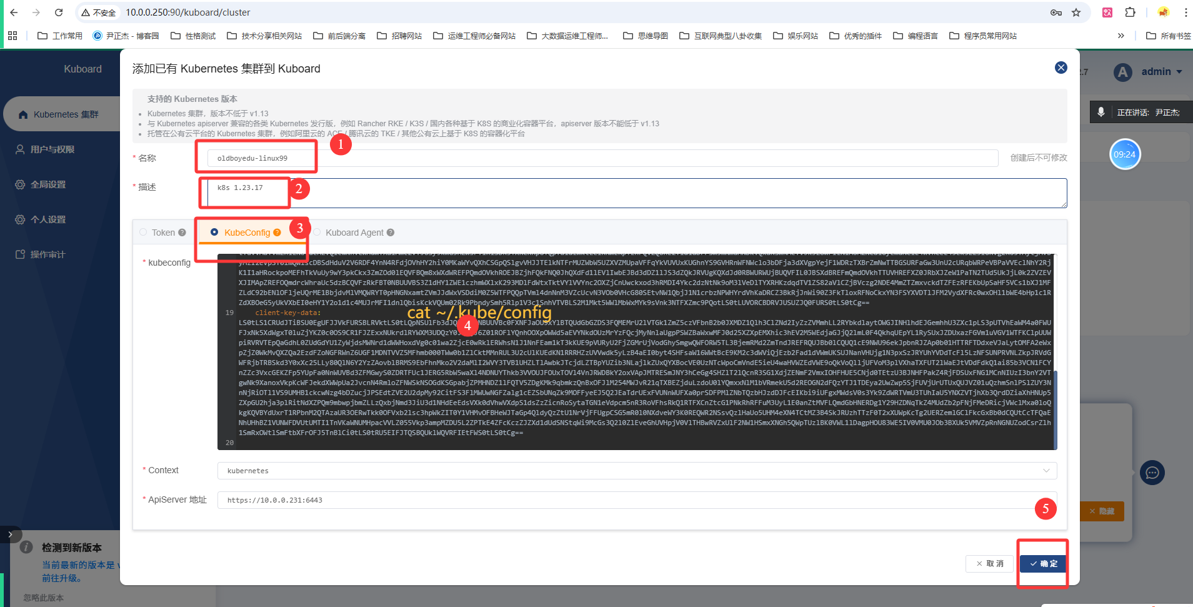Viewport: 1193px width, 607px height.
Task: Click the 09:24 timer circle
Action: click(x=1125, y=154)
